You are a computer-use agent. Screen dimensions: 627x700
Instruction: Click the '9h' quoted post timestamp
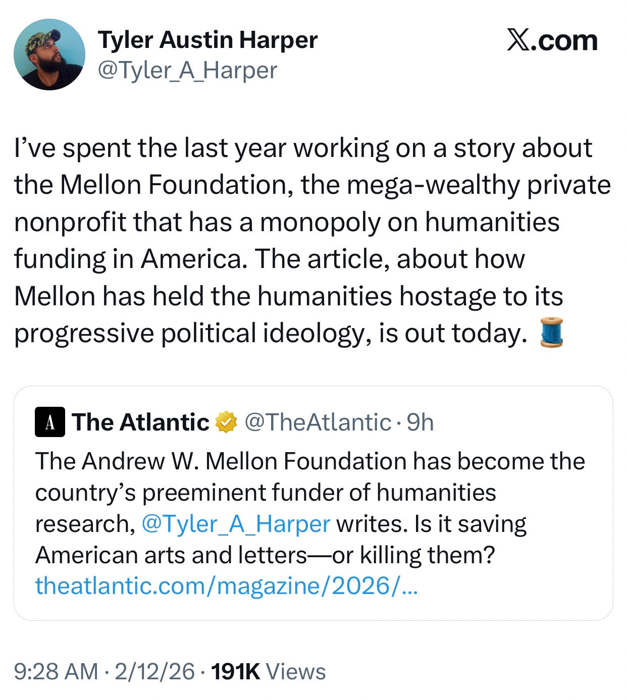(420, 422)
